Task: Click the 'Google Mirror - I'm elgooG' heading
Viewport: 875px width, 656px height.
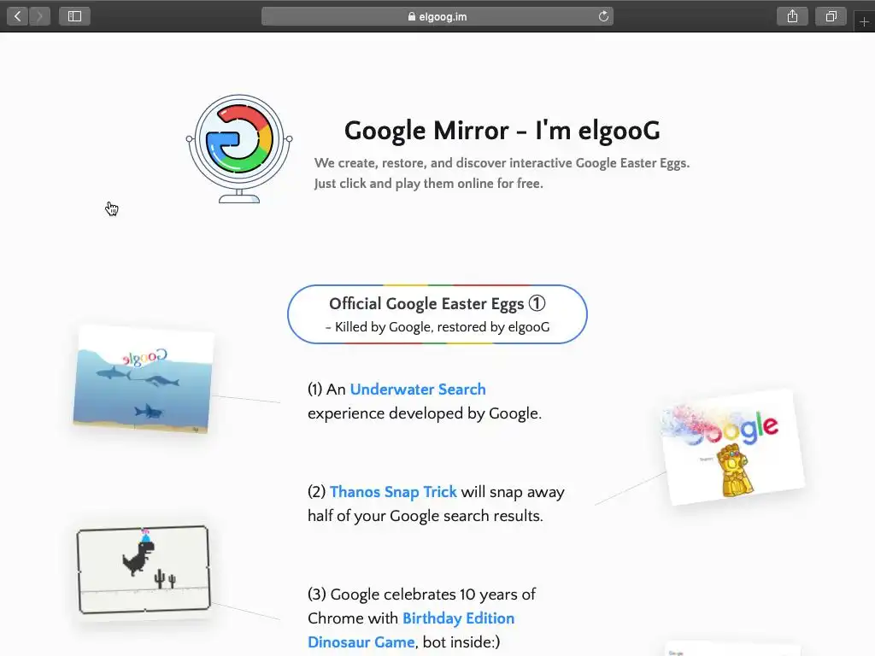Action: [502, 131]
